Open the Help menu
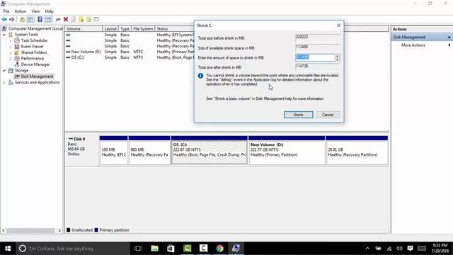The height and width of the screenshot is (255, 453). pos(49,11)
